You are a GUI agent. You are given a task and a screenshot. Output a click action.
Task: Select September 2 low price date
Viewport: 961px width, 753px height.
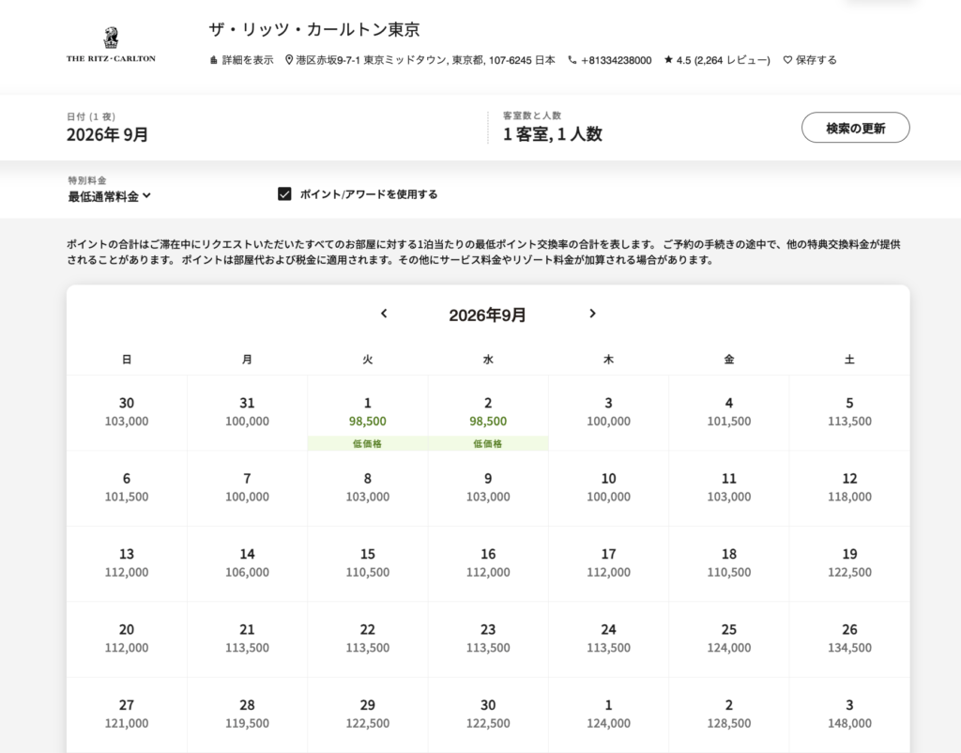click(488, 413)
